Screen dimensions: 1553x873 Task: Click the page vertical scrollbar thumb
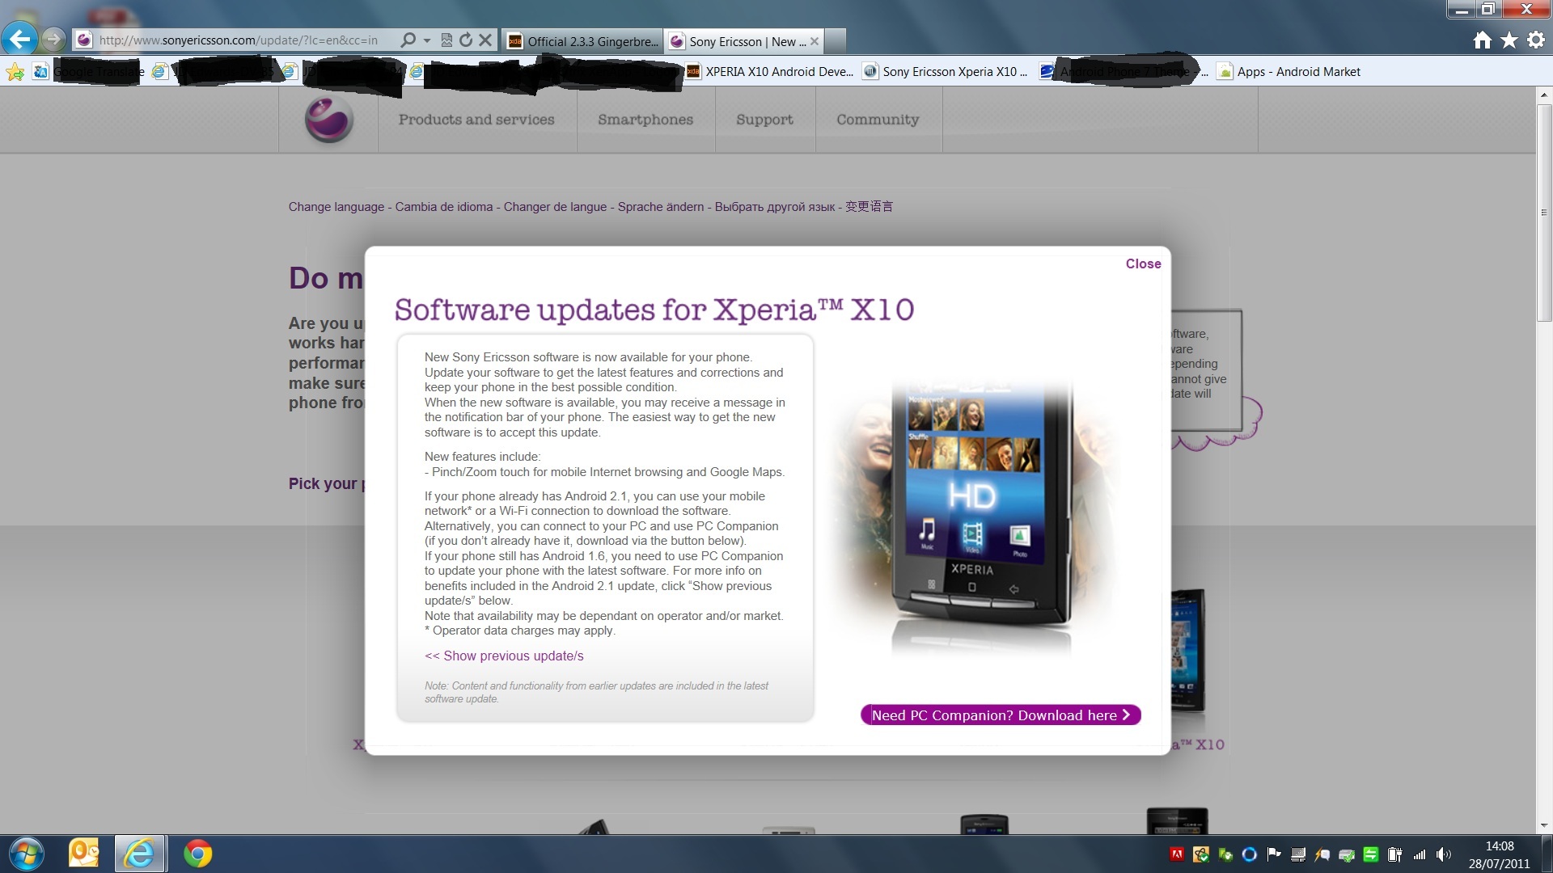point(1544,212)
